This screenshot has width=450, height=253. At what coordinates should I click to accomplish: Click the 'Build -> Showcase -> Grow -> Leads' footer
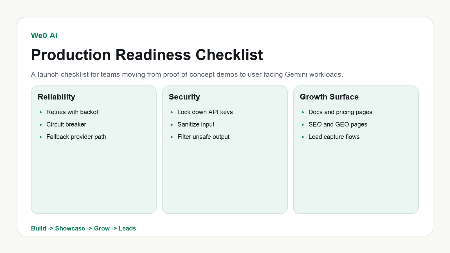[x=84, y=229]
